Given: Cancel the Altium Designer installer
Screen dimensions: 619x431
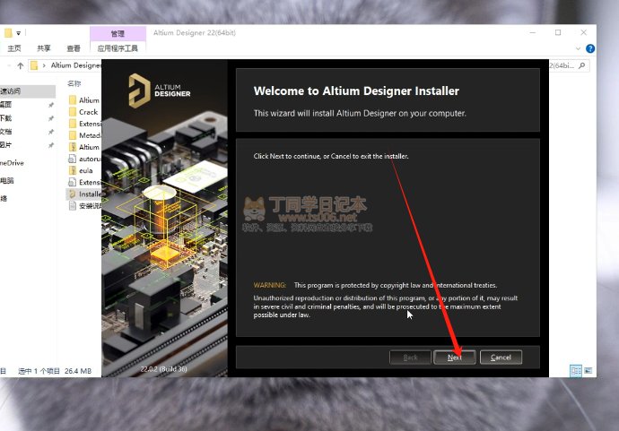Looking at the screenshot, I should click(501, 357).
